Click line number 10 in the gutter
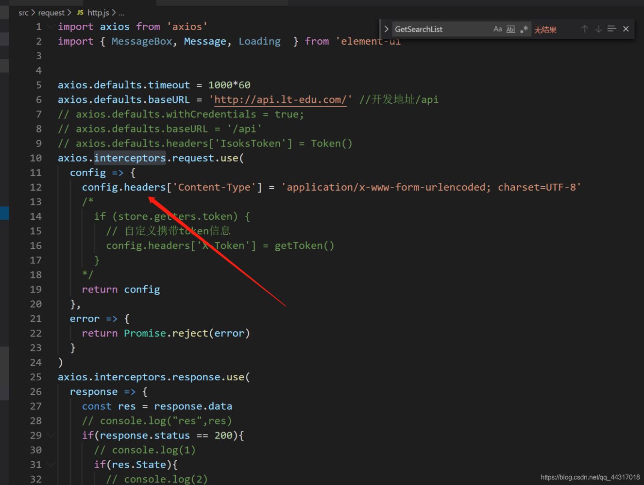 35,158
